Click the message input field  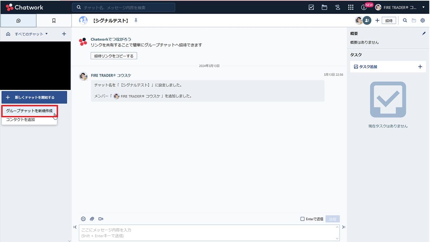pos(209,233)
